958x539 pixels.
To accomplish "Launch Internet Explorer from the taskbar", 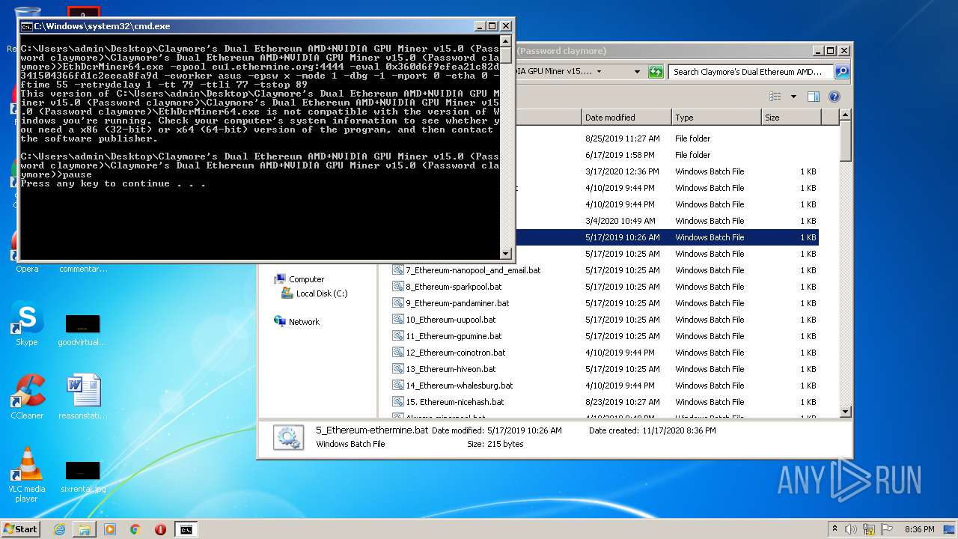I will click(x=59, y=529).
